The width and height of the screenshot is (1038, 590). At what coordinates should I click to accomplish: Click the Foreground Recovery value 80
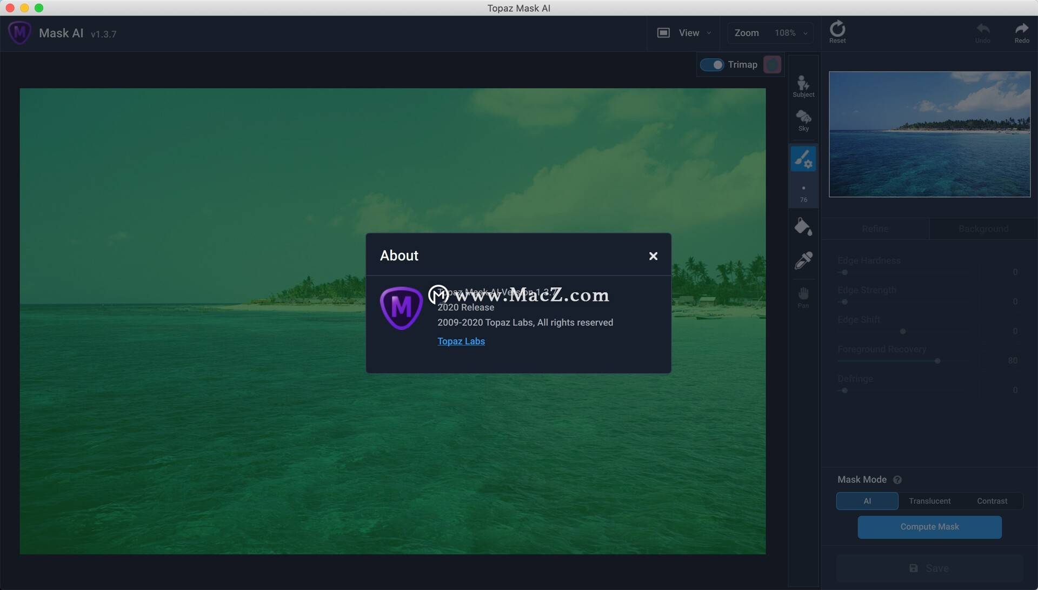[1013, 360]
